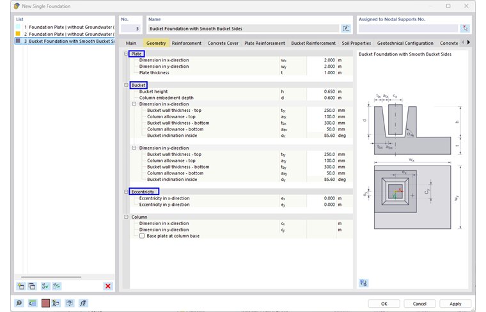The height and width of the screenshot is (312, 486).
Task: Click the reddish color square at bottom toolbar
Action: coord(45,303)
